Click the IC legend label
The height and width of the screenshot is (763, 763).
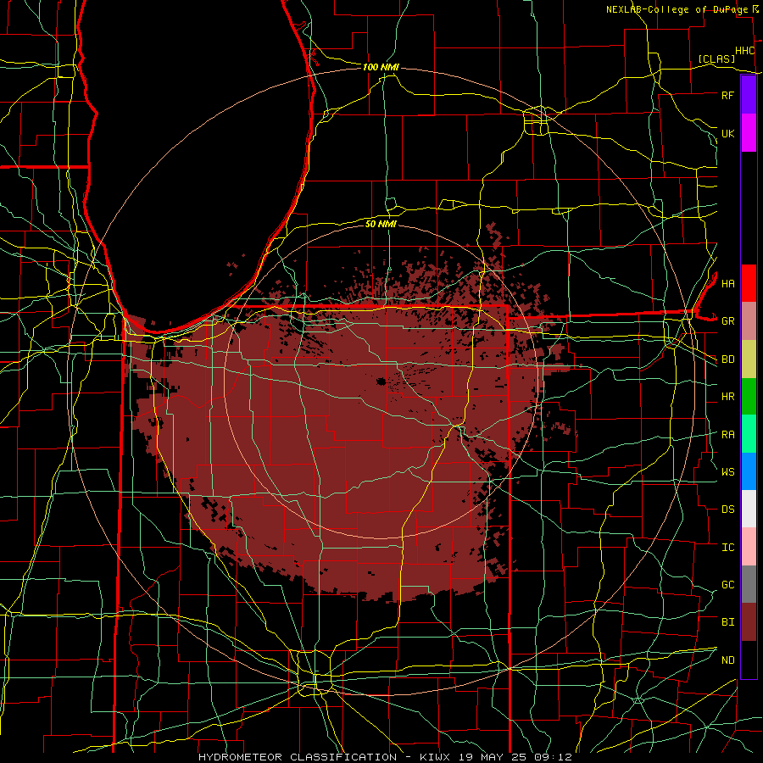coord(727,547)
